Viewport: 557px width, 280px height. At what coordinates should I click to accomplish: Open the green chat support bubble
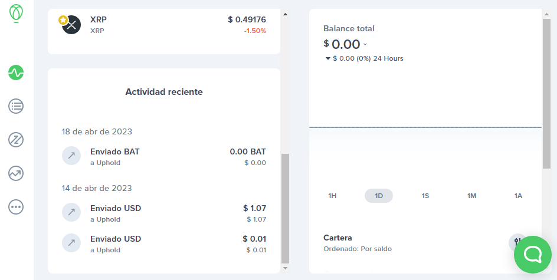(x=532, y=255)
